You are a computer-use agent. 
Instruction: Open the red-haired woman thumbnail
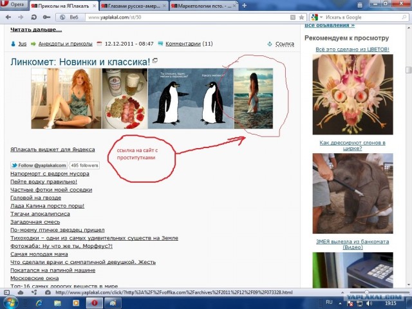[x=66, y=98]
